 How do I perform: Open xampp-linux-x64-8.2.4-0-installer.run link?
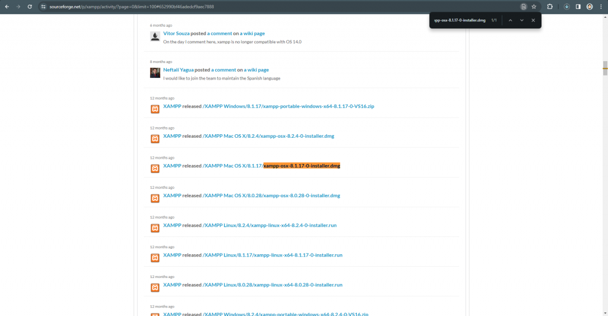pyautogui.click(x=270, y=225)
